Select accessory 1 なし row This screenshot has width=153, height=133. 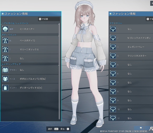coord(131,29)
